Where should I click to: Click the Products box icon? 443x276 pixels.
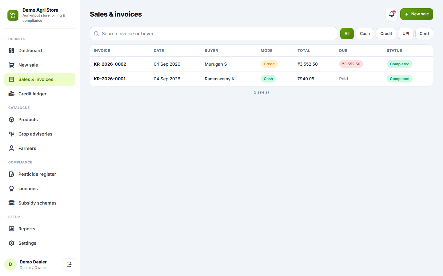click(x=12, y=120)
